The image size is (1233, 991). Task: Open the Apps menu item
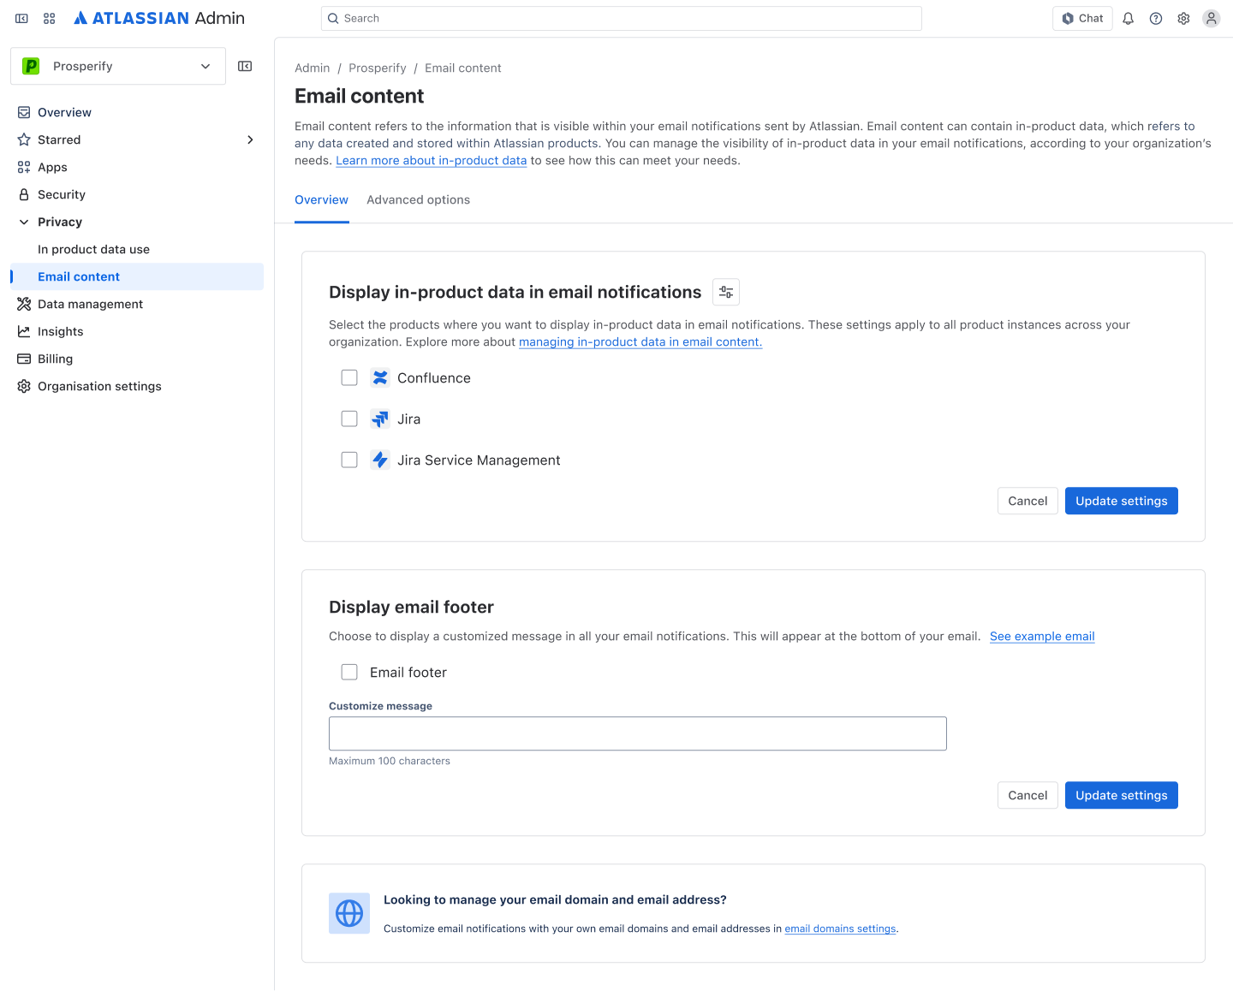click(137, 167)
